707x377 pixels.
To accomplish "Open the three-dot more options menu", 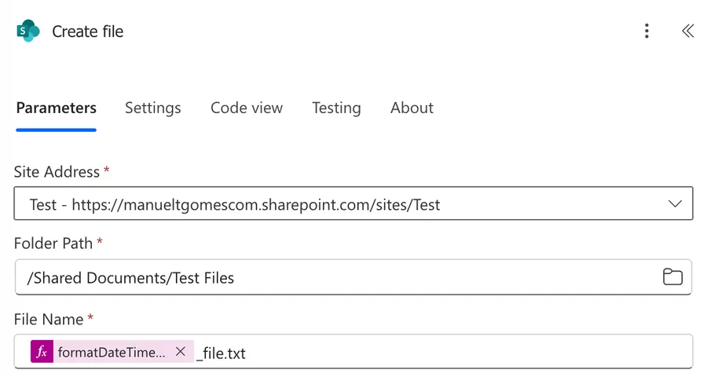I will click(x=647, y=31).
